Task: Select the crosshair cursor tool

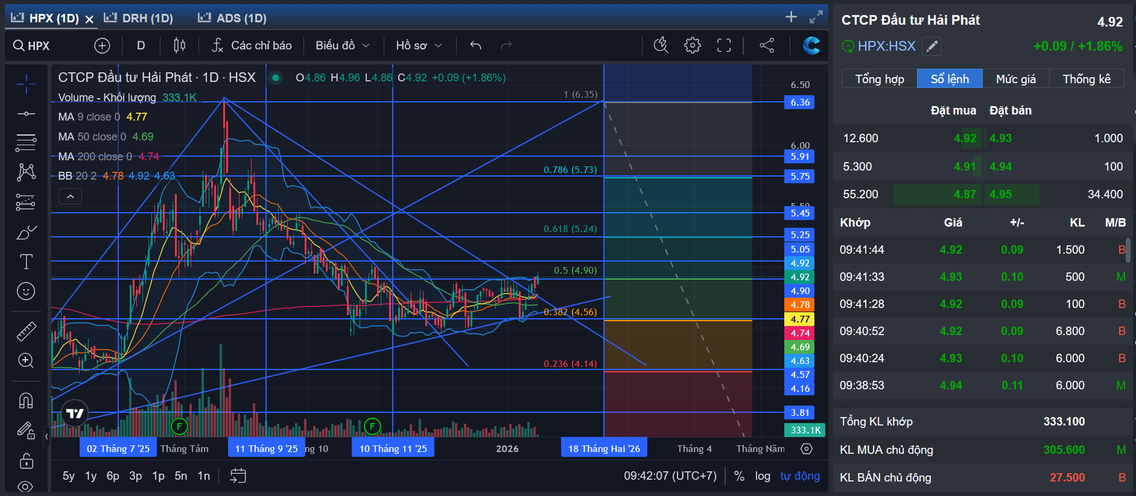Action: (26, 85)
